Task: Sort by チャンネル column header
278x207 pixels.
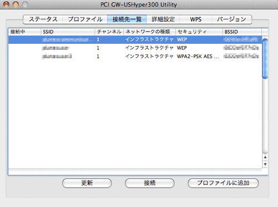Action: point(110,32)
